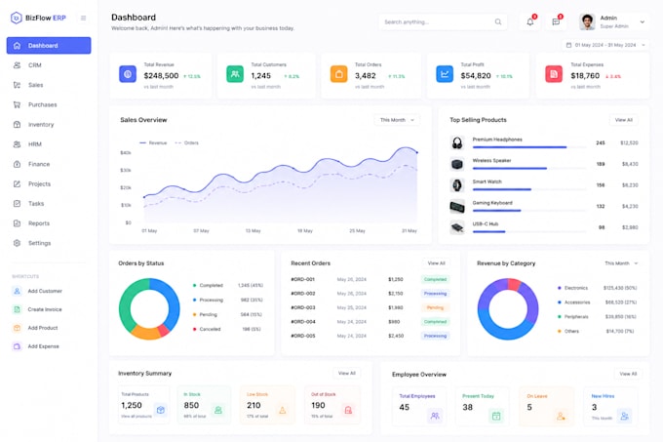Collapse the sidebar with hamburger icon
The height and width of the screenshot is (442, 663).
point(83,18)
